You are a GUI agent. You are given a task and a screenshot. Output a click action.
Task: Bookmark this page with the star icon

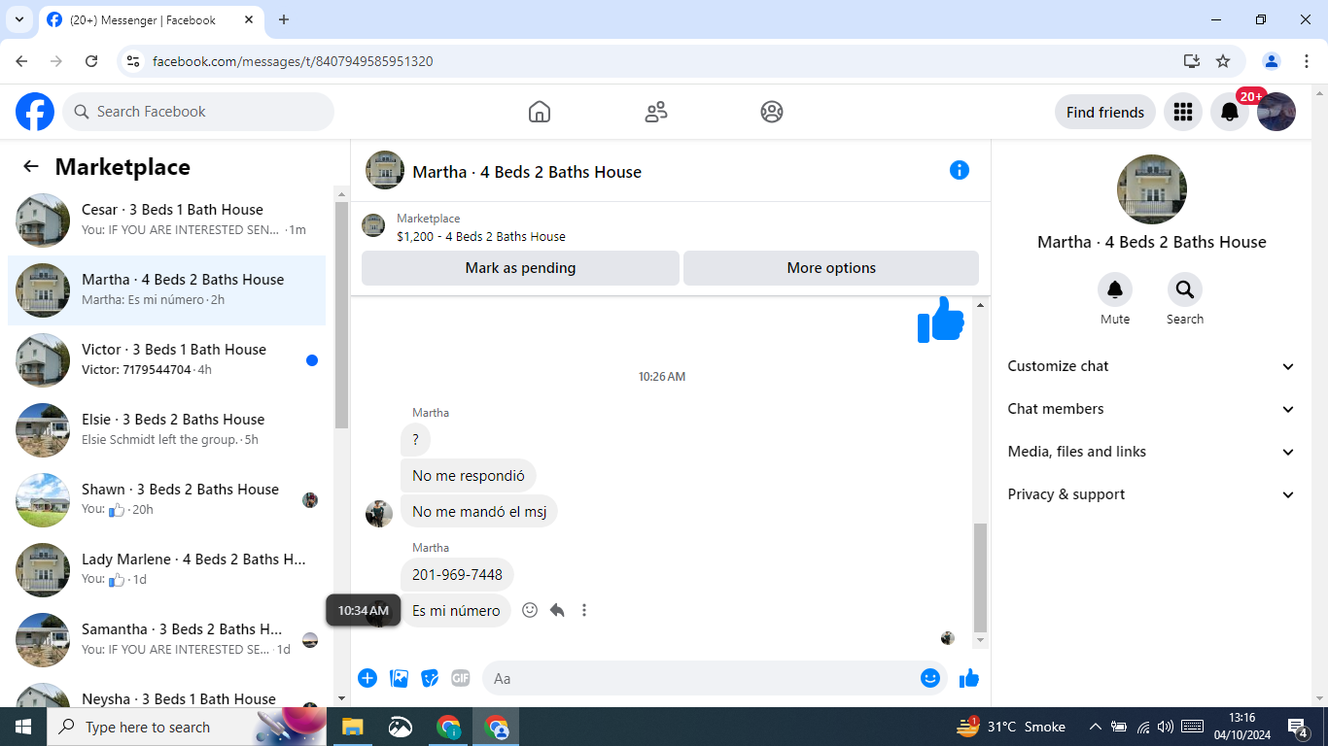click(1223, 61)
